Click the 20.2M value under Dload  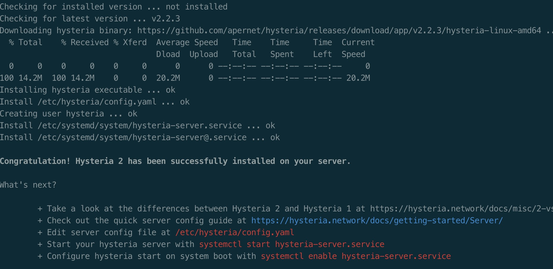(x=168, y=78)
